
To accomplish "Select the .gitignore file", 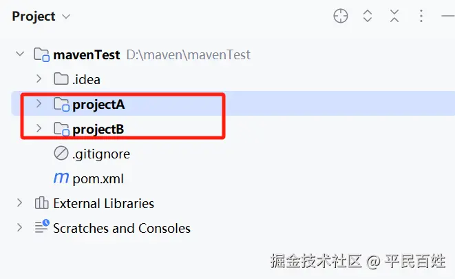I will (100, 154).
